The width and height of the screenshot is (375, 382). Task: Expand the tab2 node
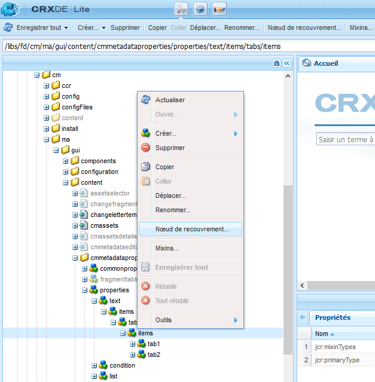point(132,355)
